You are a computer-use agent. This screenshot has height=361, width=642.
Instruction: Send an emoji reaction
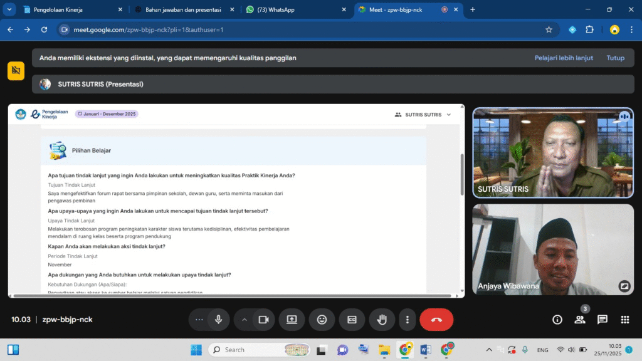322,320
